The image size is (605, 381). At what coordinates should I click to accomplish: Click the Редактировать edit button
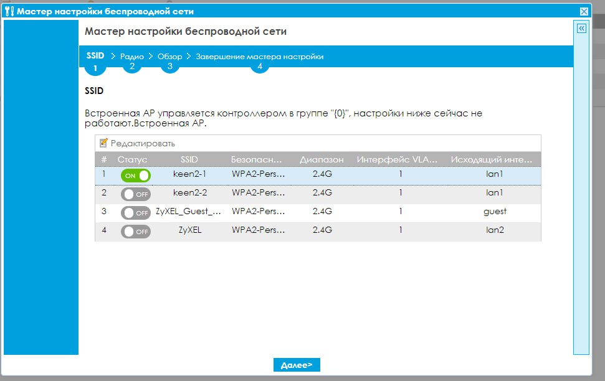point(137,143)
